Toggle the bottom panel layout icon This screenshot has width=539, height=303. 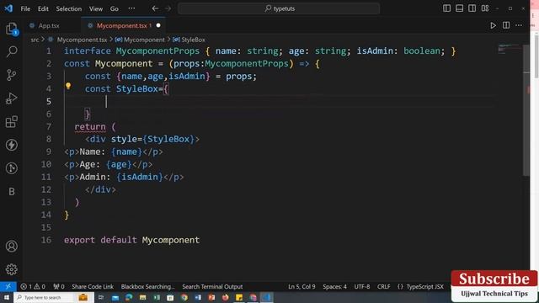click(459, 8)
